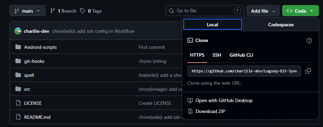Viewport: 323px width, 127px height.
Task: Open the charliie-dev author profile link
Action: point(37,31)
